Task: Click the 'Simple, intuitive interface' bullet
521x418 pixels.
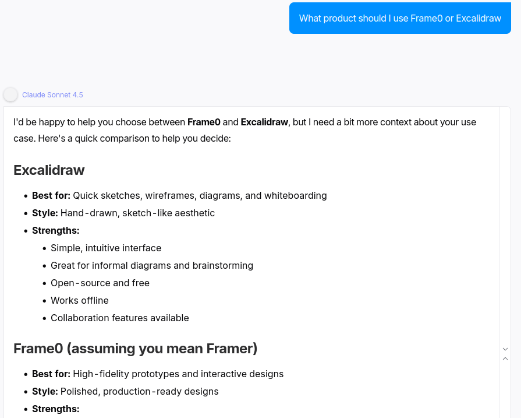Action: [x=106, y=248]
